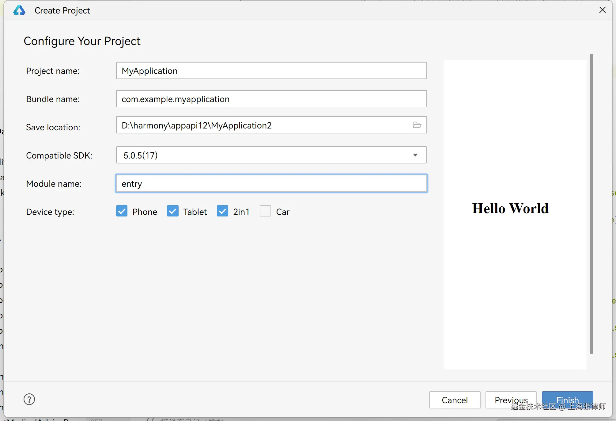Click the Module name entry field

[271, 184]
